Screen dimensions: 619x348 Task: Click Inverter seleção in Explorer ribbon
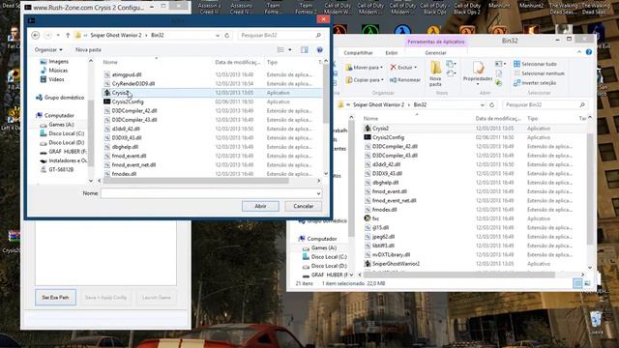pos(535,83)
